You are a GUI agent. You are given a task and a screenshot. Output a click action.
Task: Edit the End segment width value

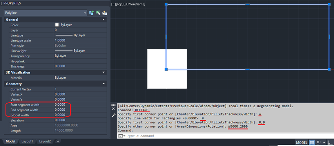click(x=80, y=110)
